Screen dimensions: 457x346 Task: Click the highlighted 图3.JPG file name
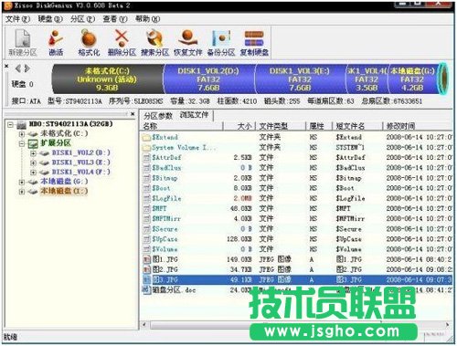(165, 279)
